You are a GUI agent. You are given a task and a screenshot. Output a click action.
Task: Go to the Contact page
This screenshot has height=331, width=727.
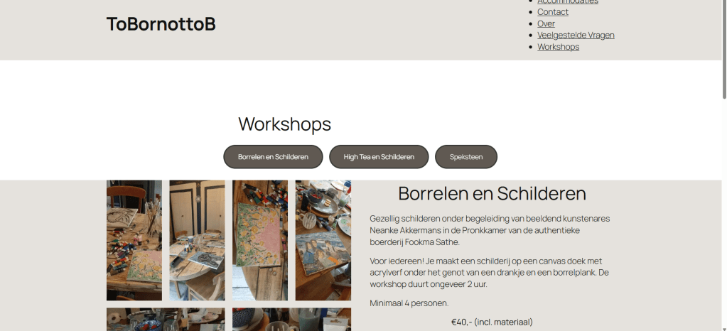[552, 12]
